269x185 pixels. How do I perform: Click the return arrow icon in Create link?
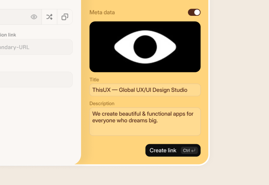193,150
